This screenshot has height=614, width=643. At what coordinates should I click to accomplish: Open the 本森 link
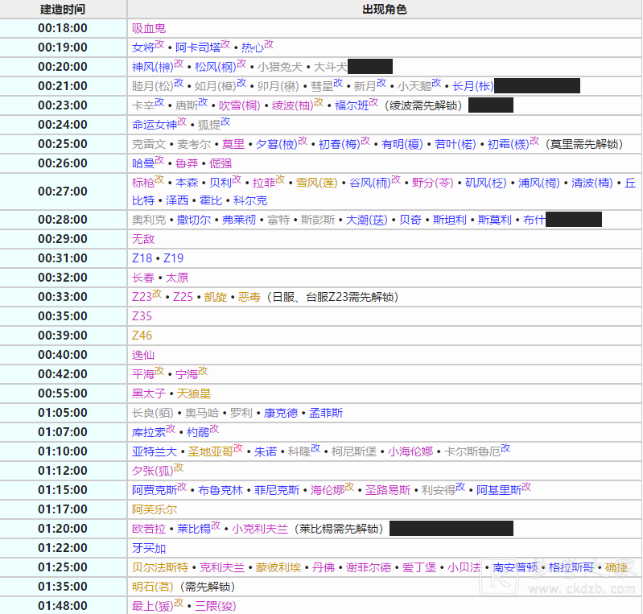pos(187,183)
